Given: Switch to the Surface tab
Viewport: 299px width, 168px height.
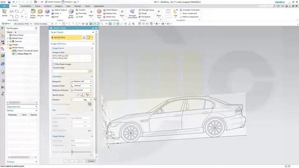Looking at the screenshot, I should [48, 6].
